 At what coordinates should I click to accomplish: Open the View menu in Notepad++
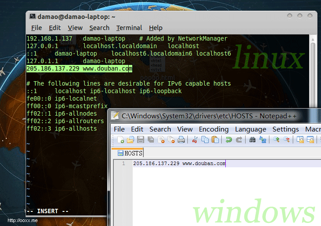click(185, 129)
